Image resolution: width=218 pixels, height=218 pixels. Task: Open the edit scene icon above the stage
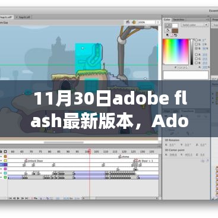click(x=128, y=22)
